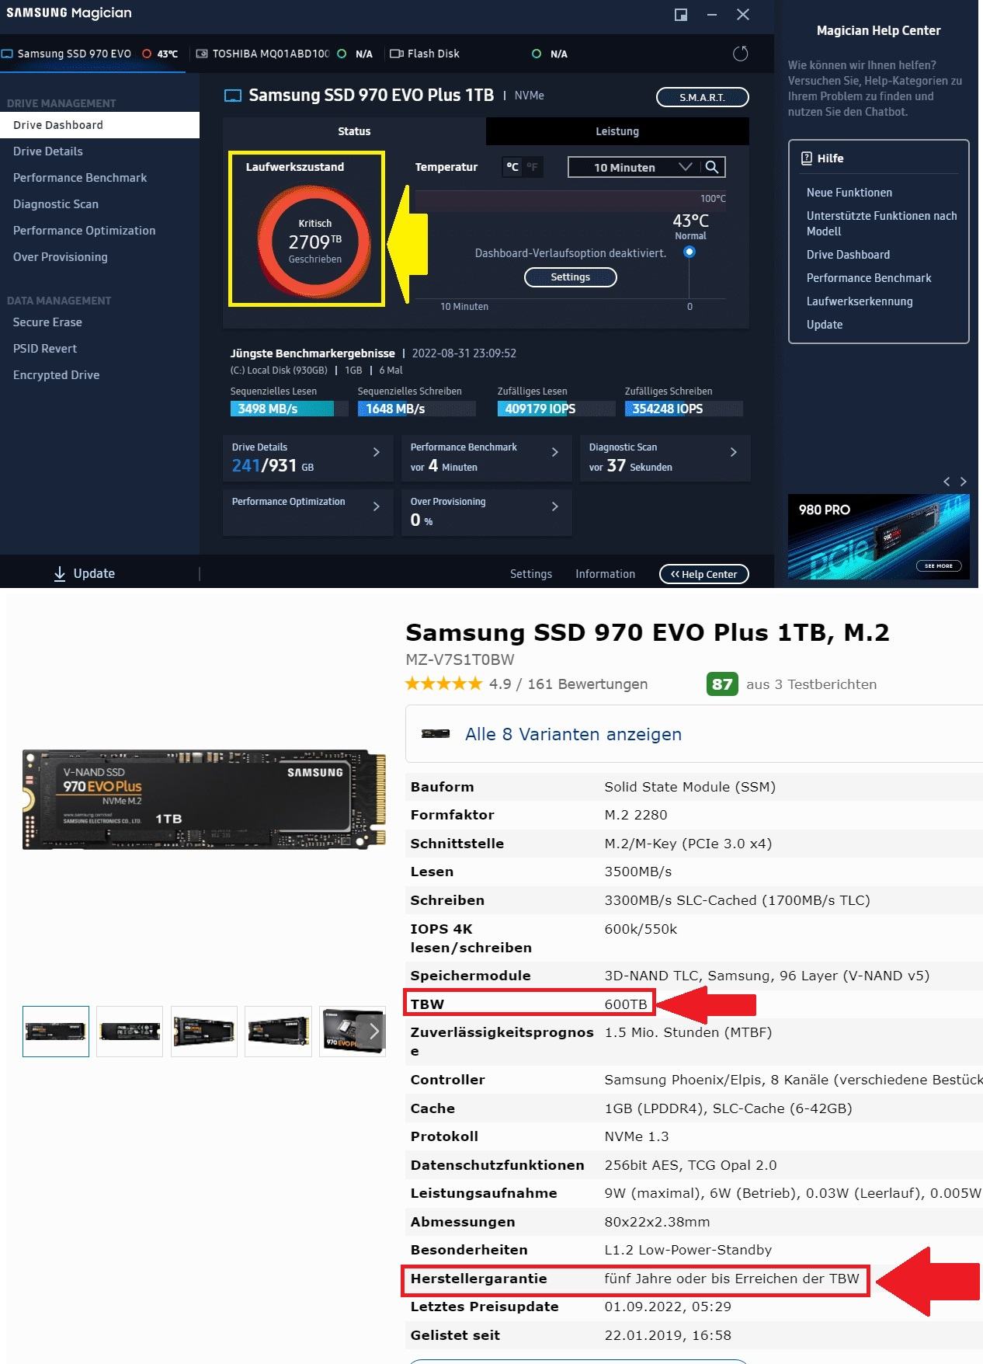Screen dimensions: 983x1364
Task: Click the Hilfe document icon
Action: [x=806, y=158]
